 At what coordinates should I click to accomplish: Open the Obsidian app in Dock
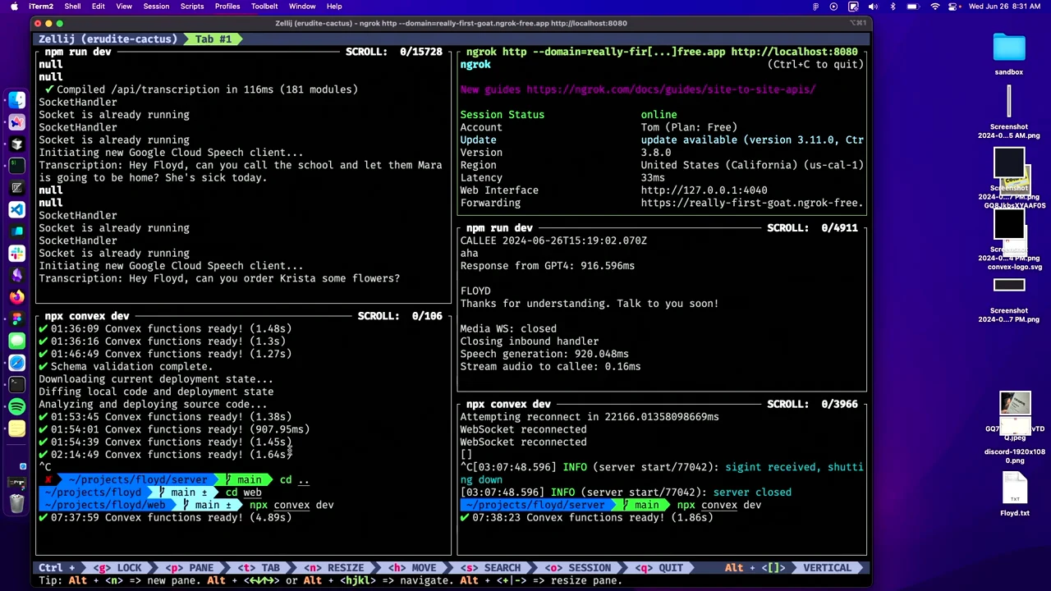[x=16, y=275]
